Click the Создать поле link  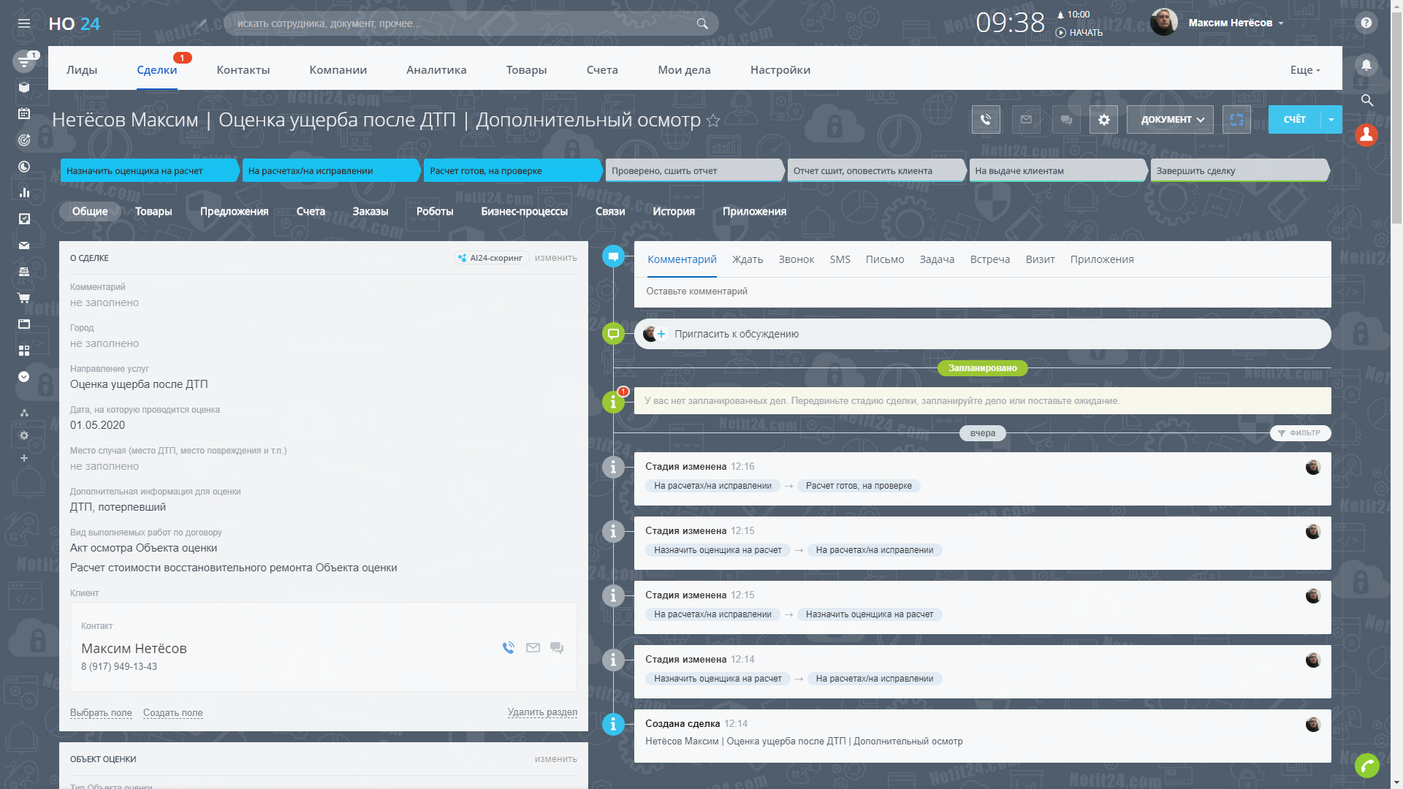(172, 713)
